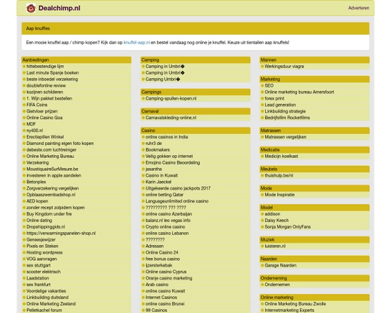This screenshot has height=313, width=391.
Task: Open the Mode Inspiratie link
Action: coord(279,195)
